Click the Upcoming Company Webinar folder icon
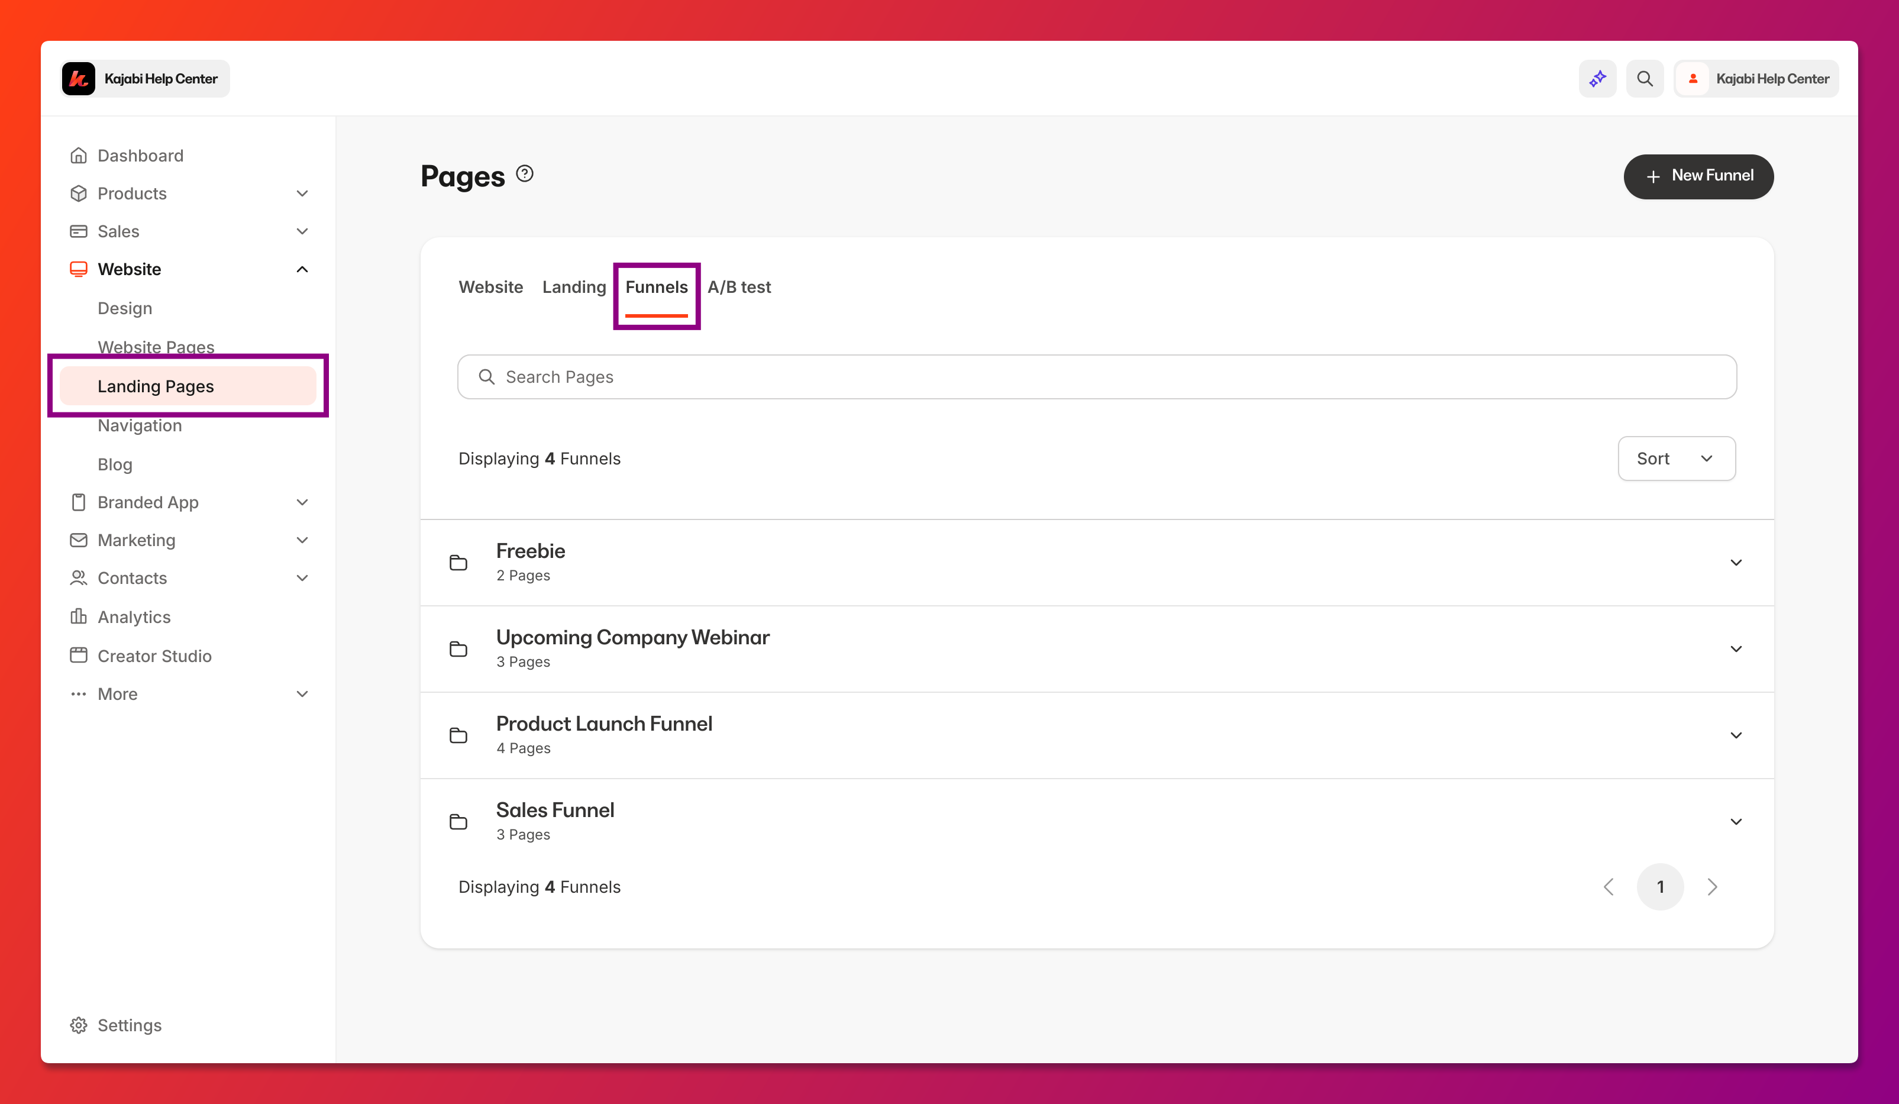1899x1104 pixels. pyautogui.click(x=458, y=649)
